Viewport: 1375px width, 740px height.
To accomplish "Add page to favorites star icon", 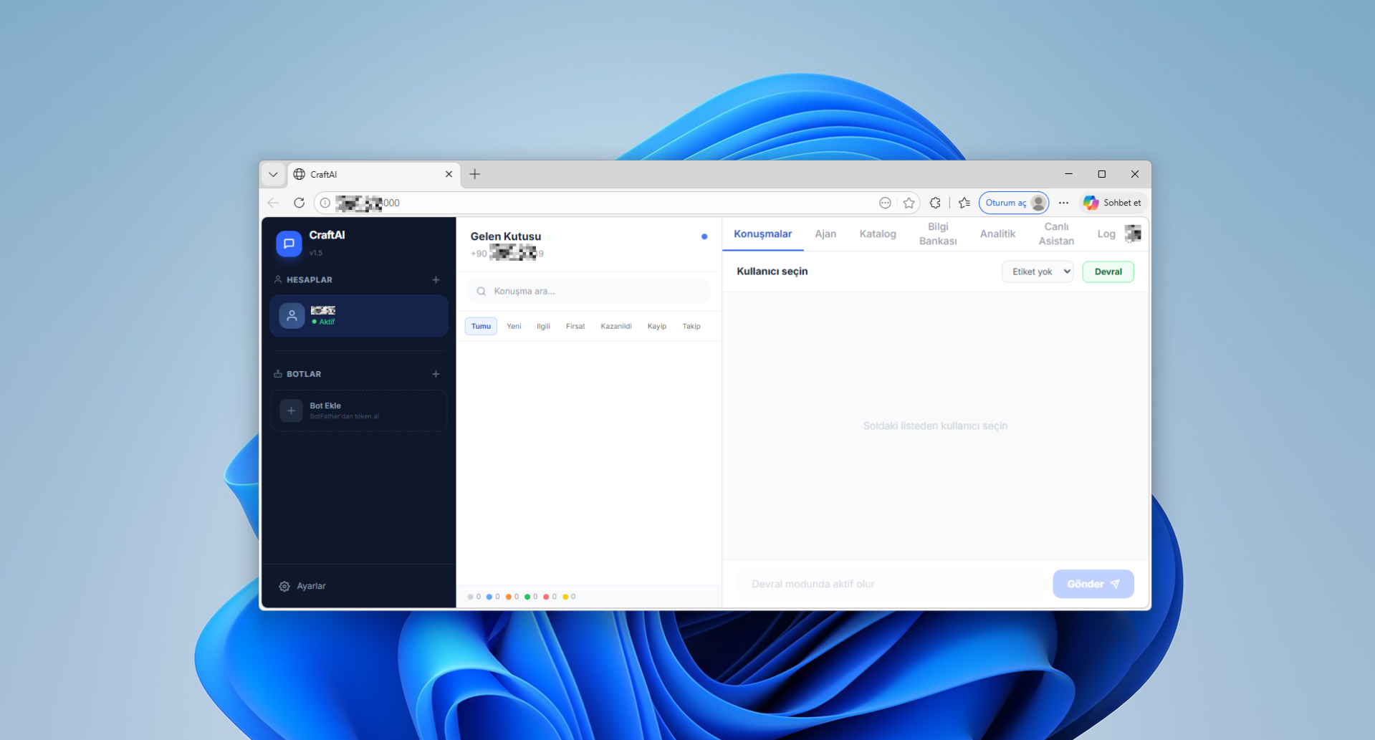I will 909,203.
